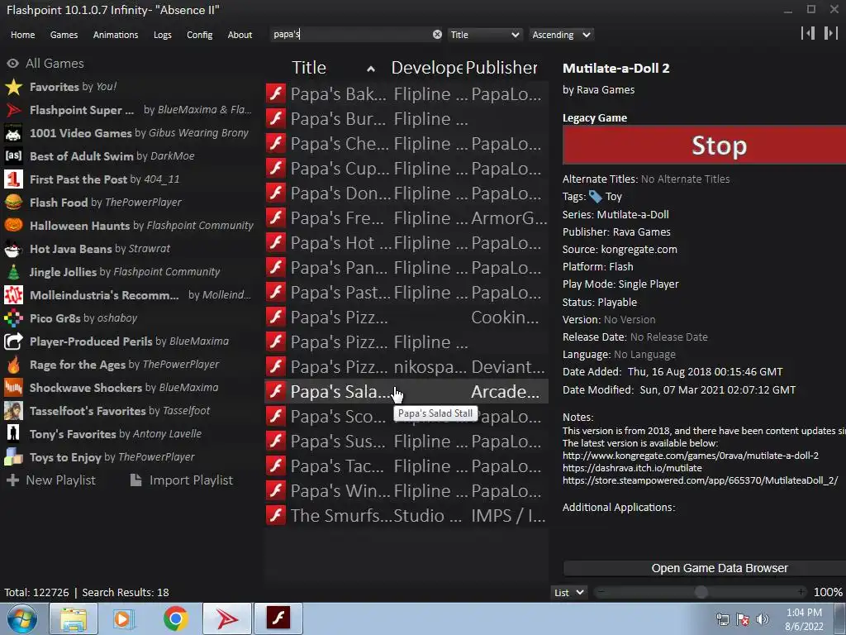This screenshot has height=635, width=846.
Task: Click the Toy tag icon
Action: (595, 197)
